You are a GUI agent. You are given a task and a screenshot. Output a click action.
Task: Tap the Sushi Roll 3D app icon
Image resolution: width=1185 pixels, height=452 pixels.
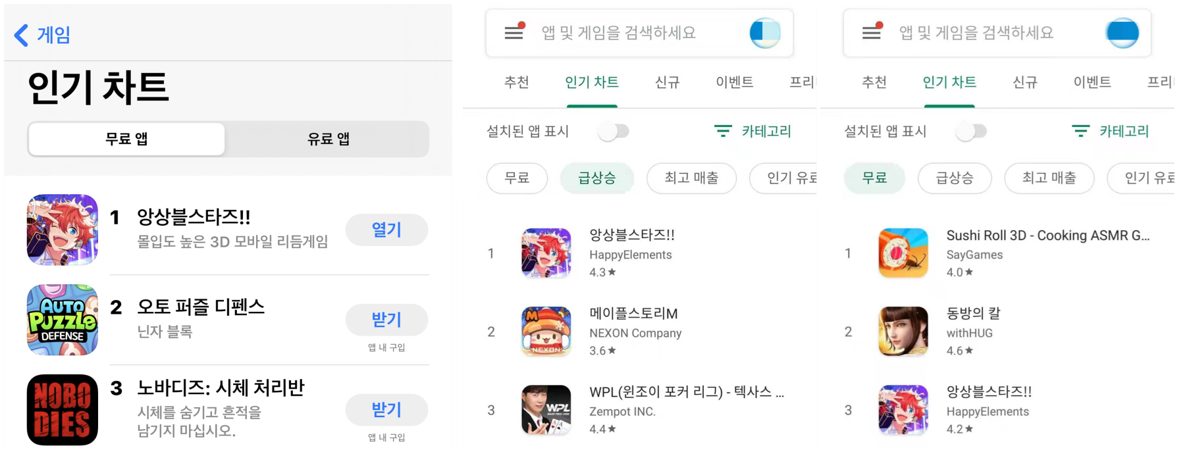pyautogui.click(x=903, y=253)
